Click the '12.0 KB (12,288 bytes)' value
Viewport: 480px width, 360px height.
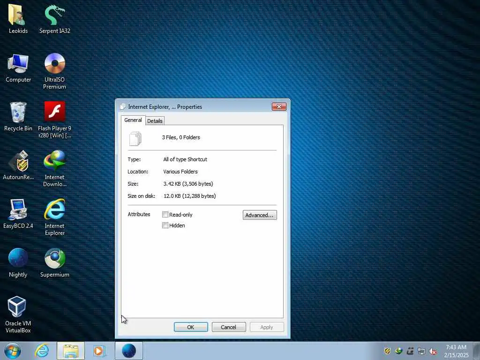pyautogui.click(x=189, y=196)
